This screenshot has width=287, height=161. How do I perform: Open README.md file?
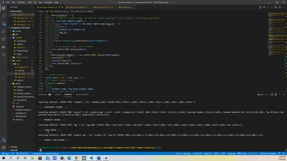pyautogui.click(x=21, y=116)
